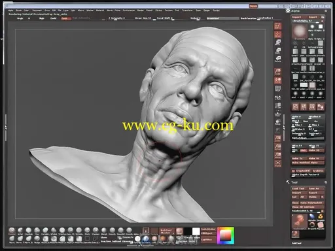Select the Dam_Standard brush
Image resolution: width=335 pixels, height=251 pixels.
(71, 231)
